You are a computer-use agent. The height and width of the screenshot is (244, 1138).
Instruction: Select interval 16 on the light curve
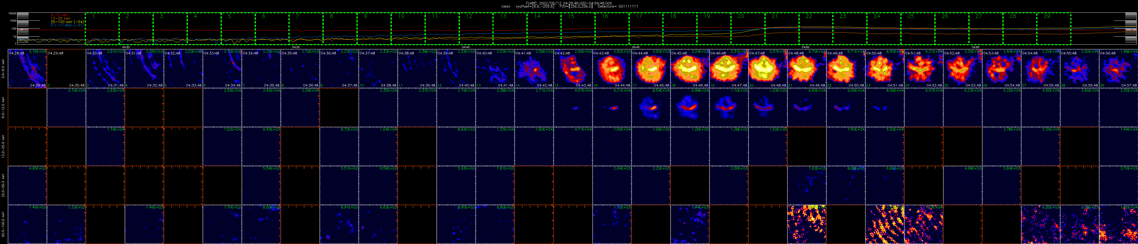(612, 28)
